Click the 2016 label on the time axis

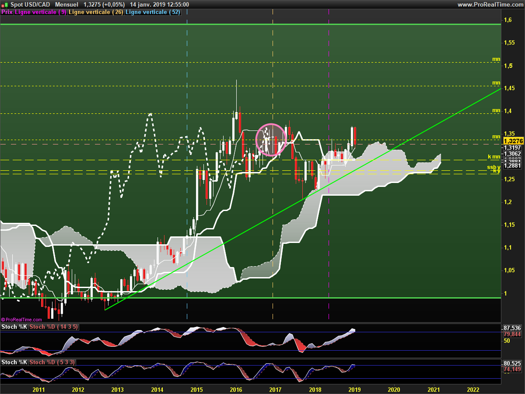[236, 389]
